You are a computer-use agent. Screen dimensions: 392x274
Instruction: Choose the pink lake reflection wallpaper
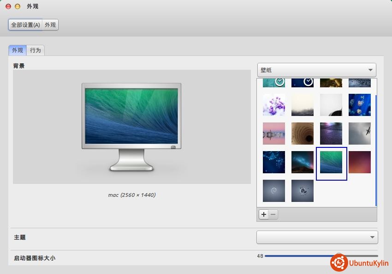pyautogui.click(x=274, y=134)
